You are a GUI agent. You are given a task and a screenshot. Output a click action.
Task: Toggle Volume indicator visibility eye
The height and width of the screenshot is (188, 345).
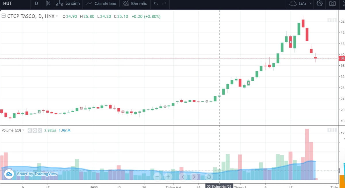click(x=30, y=130)
